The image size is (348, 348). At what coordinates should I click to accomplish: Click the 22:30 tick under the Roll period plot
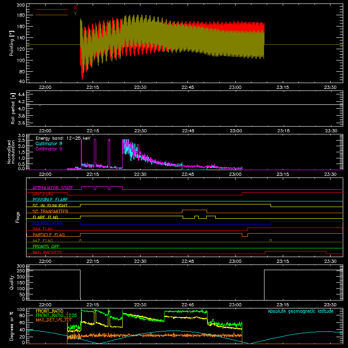tap(140, 131)
